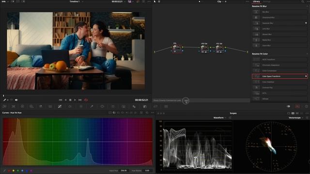Reset the Hue Vs Hue curve
The height and width of the screenshot is (174, 310).
147,113
